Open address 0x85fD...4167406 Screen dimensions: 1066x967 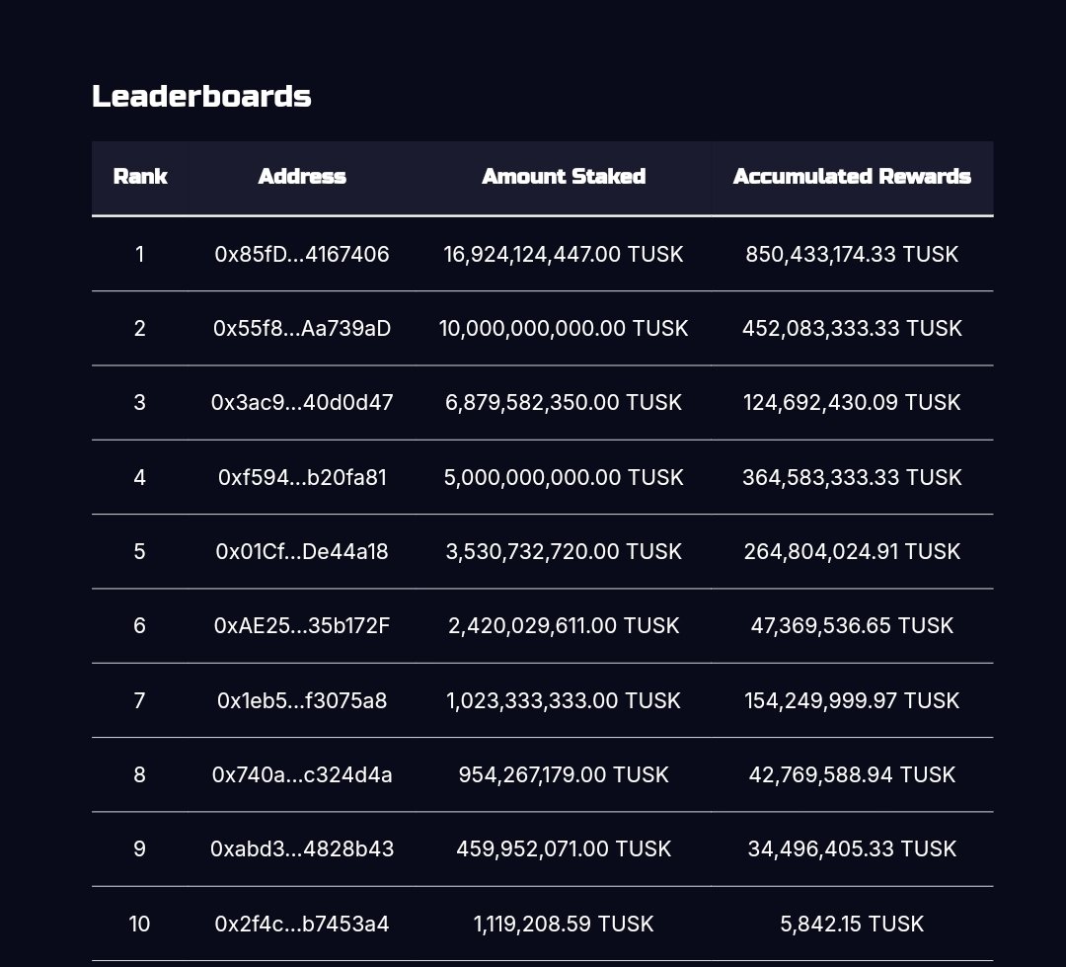click(x=302, y=255)
